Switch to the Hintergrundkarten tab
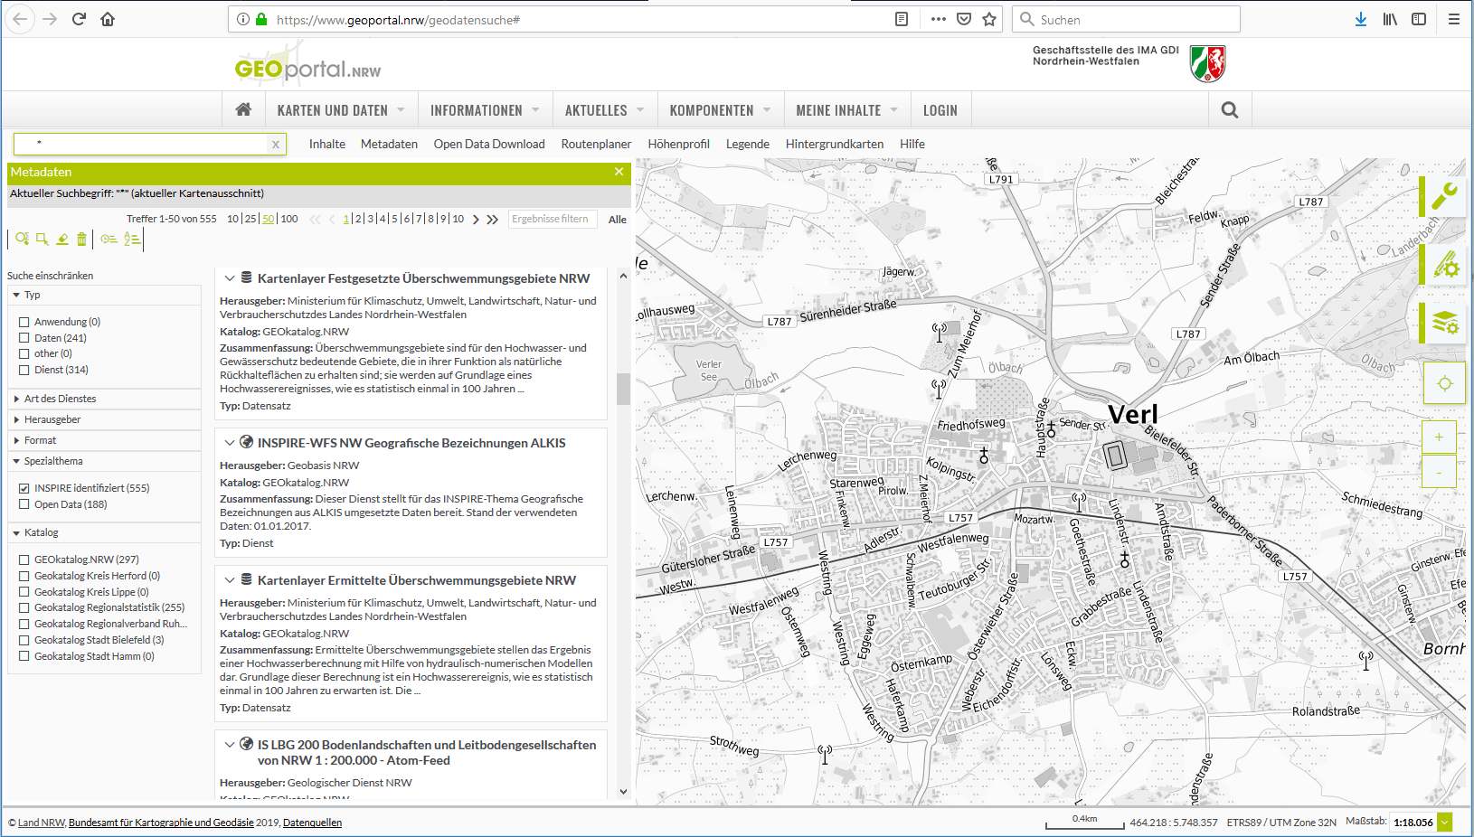The height and width of the screenshot is (837, 1474). pos(834,144)
